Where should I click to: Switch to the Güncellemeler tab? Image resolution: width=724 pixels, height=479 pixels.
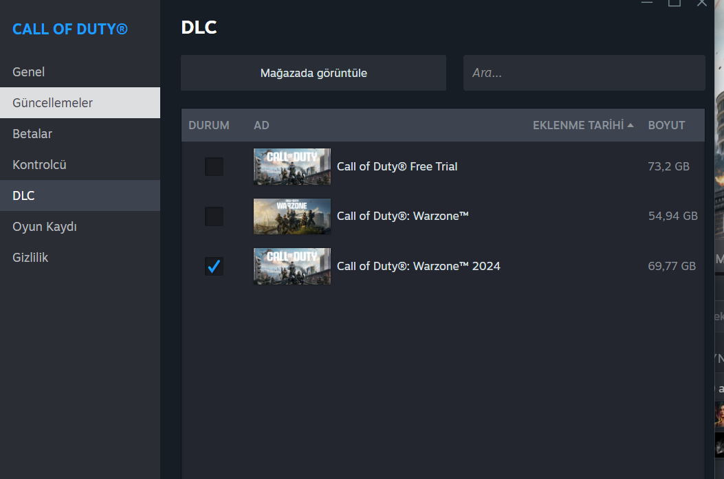[80, 103]
